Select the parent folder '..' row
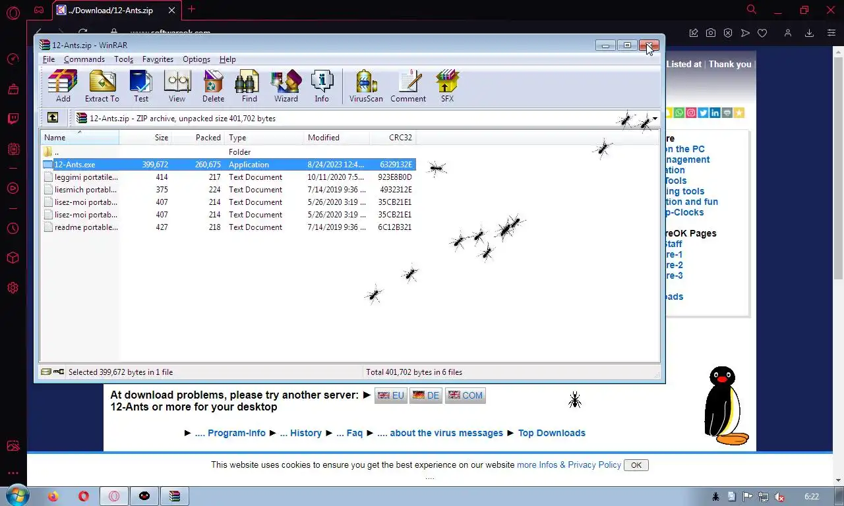 pyautogui.click(x=228, y=152)
